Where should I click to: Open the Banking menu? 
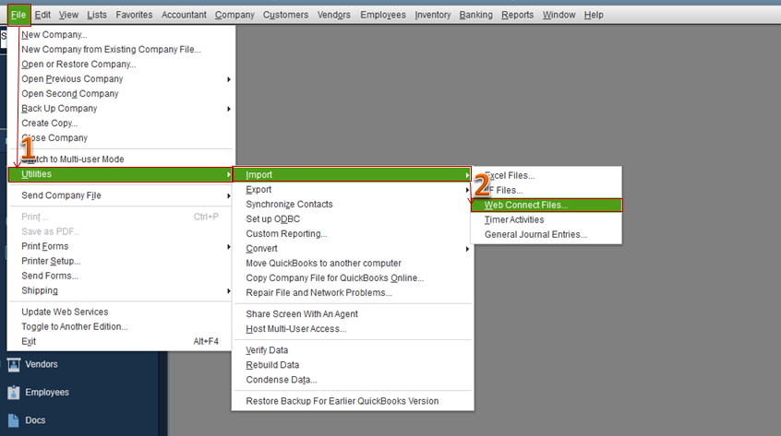[475, 15]
